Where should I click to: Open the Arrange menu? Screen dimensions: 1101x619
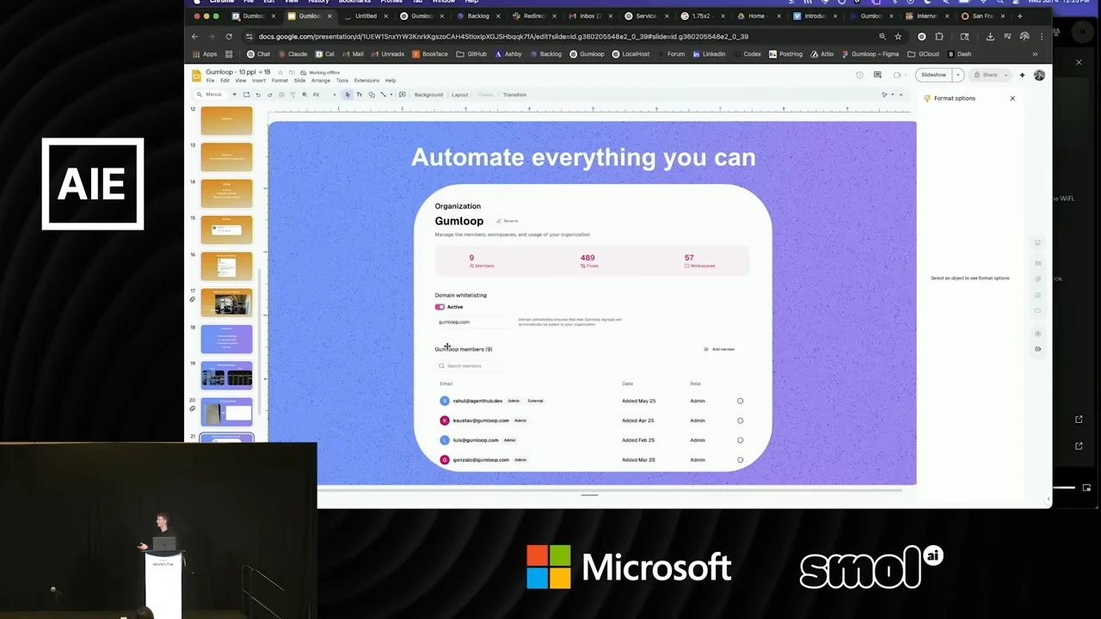coord(321,81)
